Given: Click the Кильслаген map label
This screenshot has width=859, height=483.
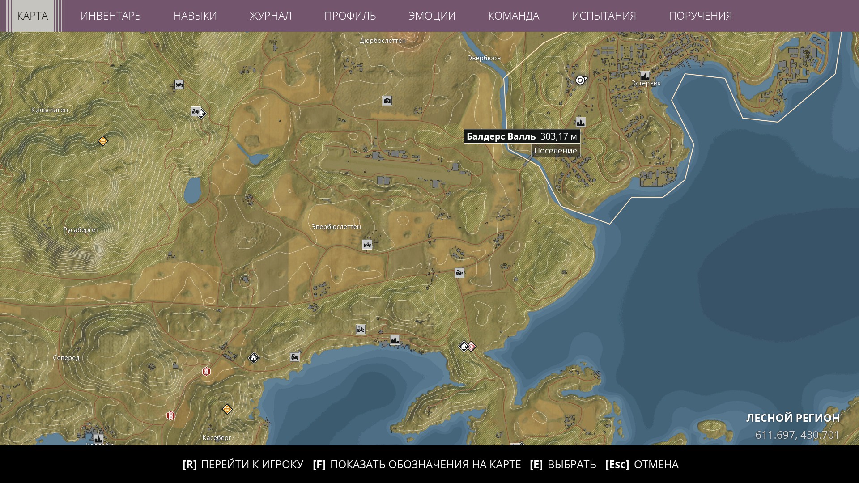Looking at the screenshot, I should (50, 110).
